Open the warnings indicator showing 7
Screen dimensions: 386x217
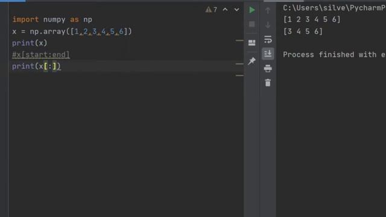[x=211, y=10]
